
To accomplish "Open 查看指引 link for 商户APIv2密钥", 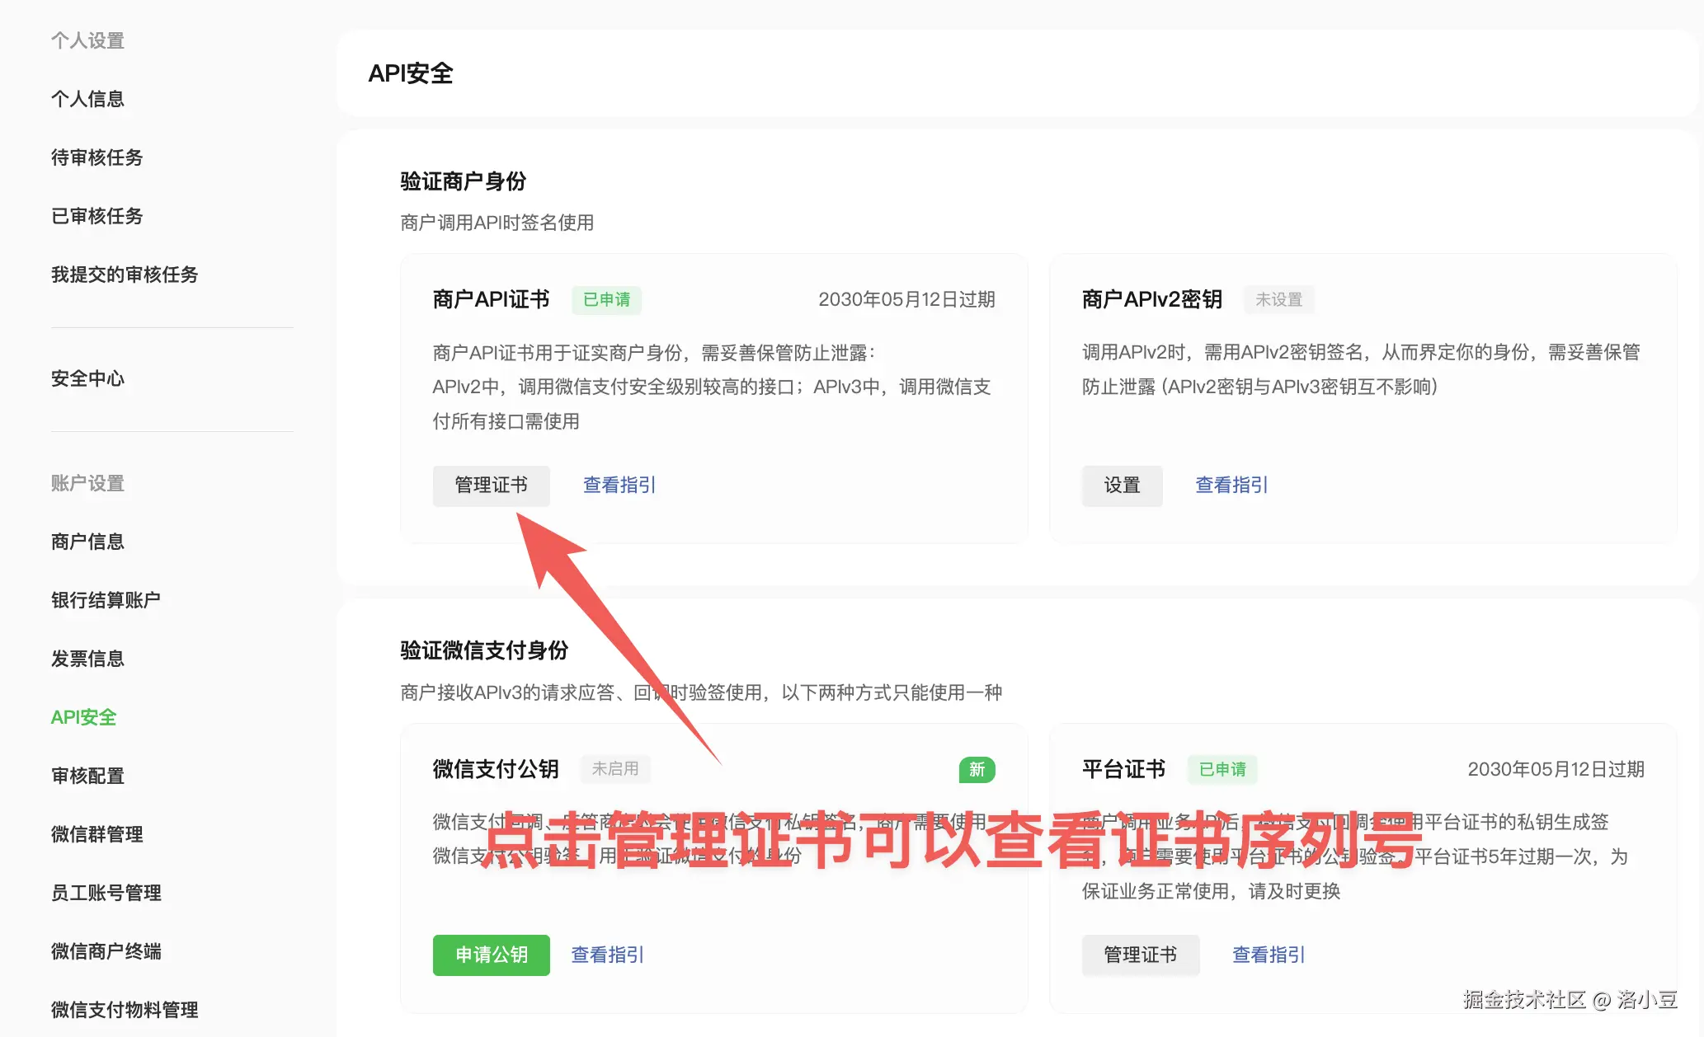I will coord(1231,486).
